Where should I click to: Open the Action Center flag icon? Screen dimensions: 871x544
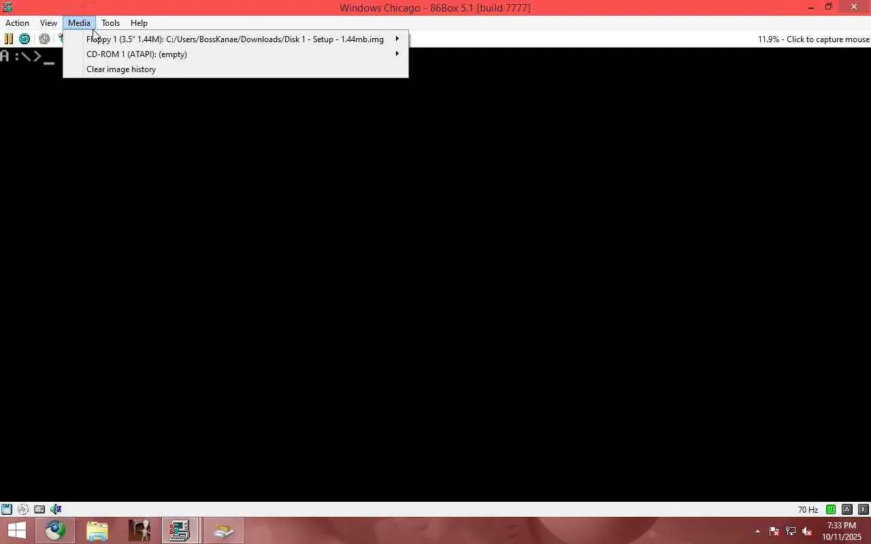pyautogui.click(x=774, y=531)
